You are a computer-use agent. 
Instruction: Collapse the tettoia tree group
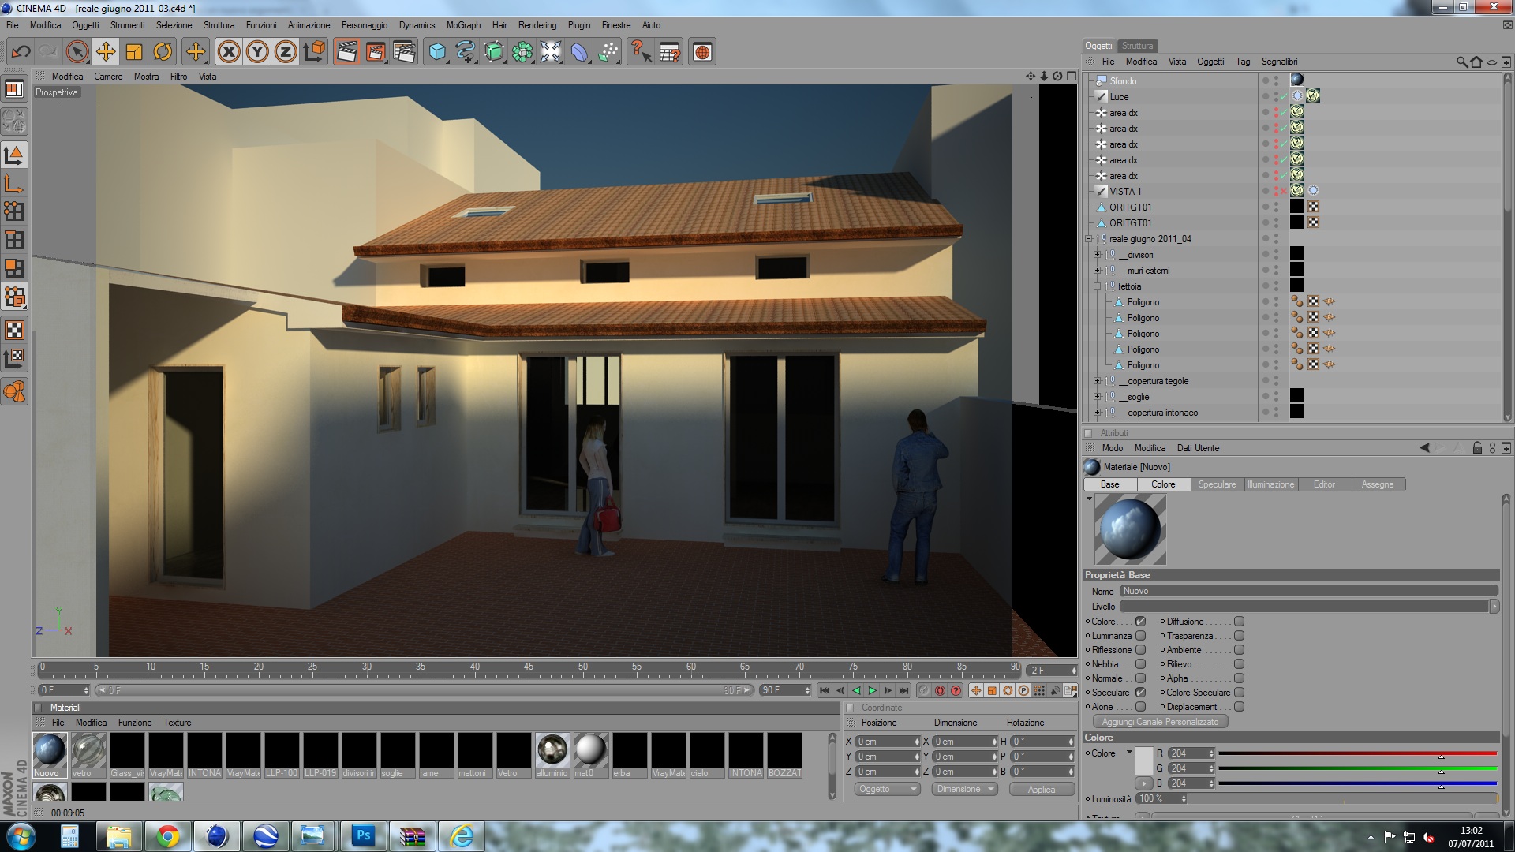point(1097,286)
